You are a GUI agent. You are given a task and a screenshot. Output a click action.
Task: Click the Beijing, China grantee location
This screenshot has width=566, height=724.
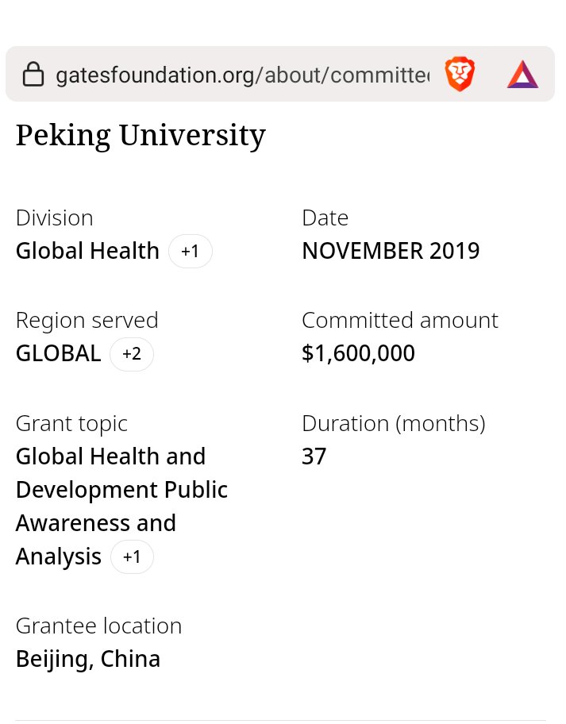click(x=88, y=660)
